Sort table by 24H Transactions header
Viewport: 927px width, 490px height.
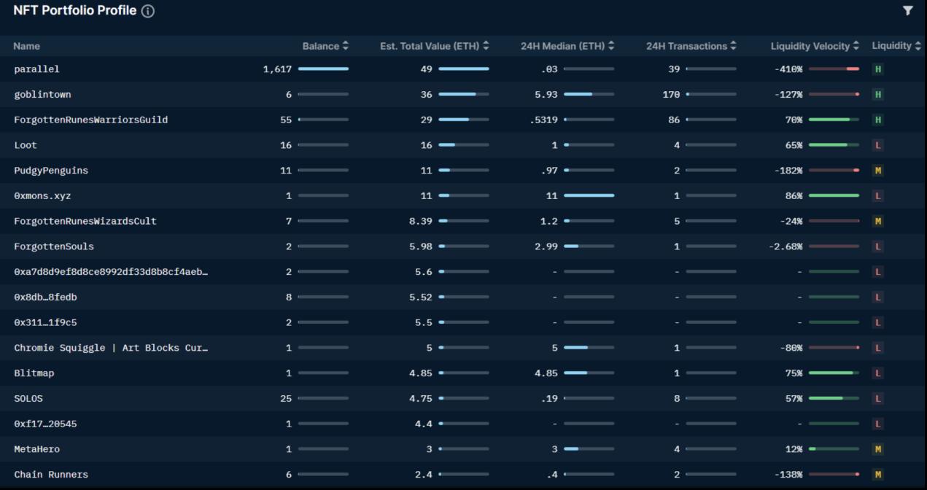point(691,46)
